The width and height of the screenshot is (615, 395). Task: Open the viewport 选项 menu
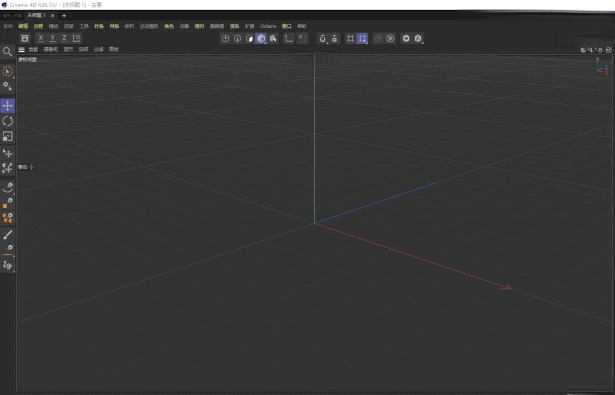[x=84, y=50]
